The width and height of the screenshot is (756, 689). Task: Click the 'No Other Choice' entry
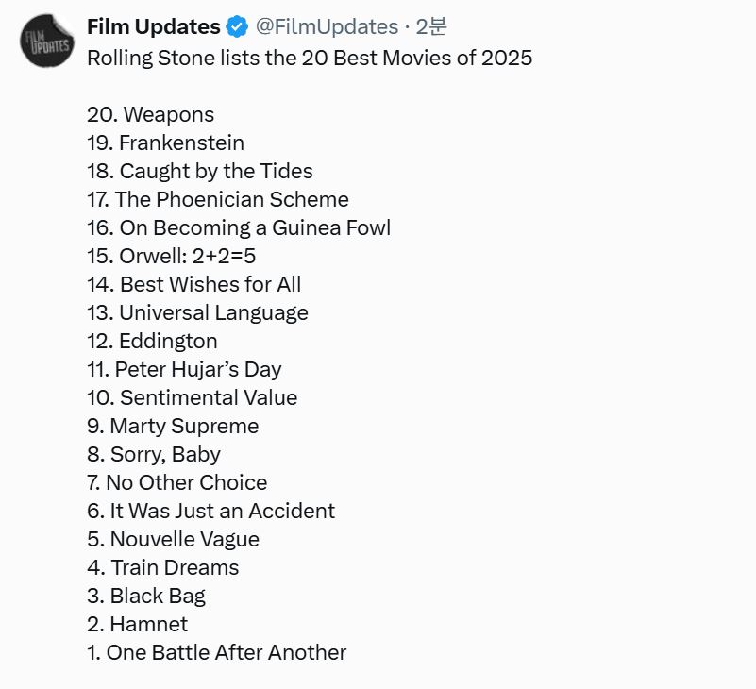point(176,482)
